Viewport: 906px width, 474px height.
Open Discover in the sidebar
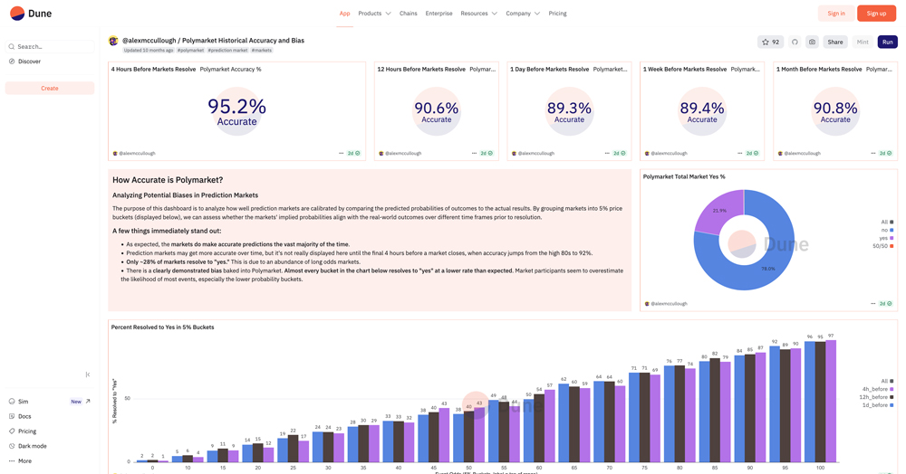(x=29, y=62)
